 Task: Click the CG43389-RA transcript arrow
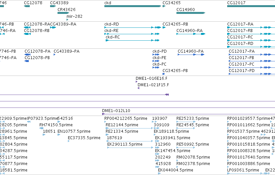coord(53,27)
